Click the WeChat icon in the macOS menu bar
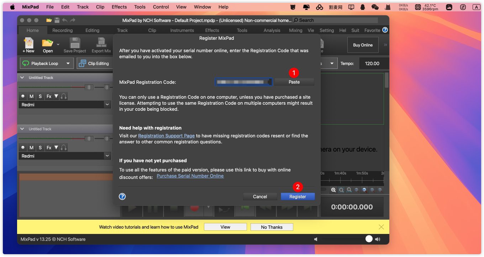The image size is (484, 257). click(x=375, y=7)
